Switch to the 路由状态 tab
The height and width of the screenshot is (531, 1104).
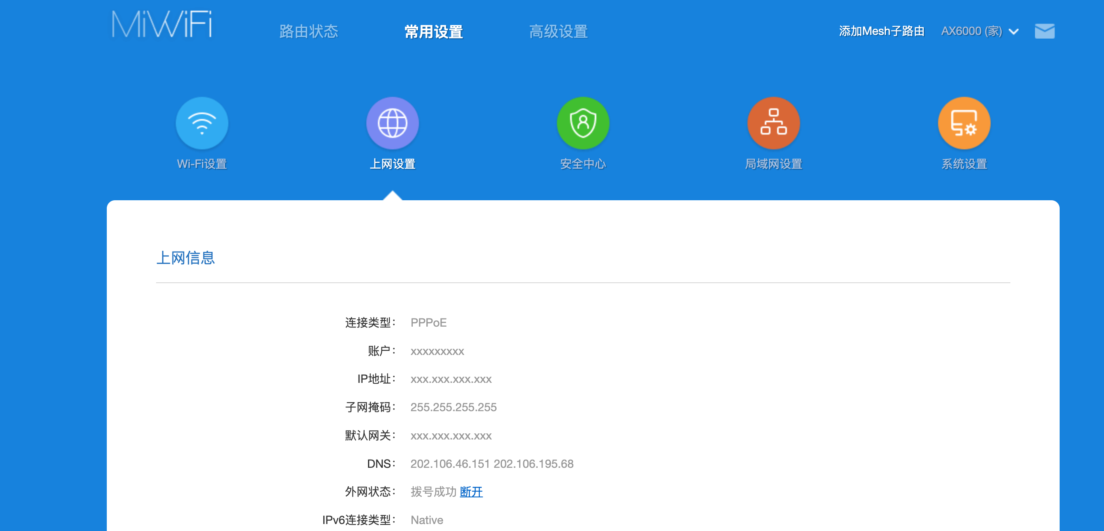(308, 32)
